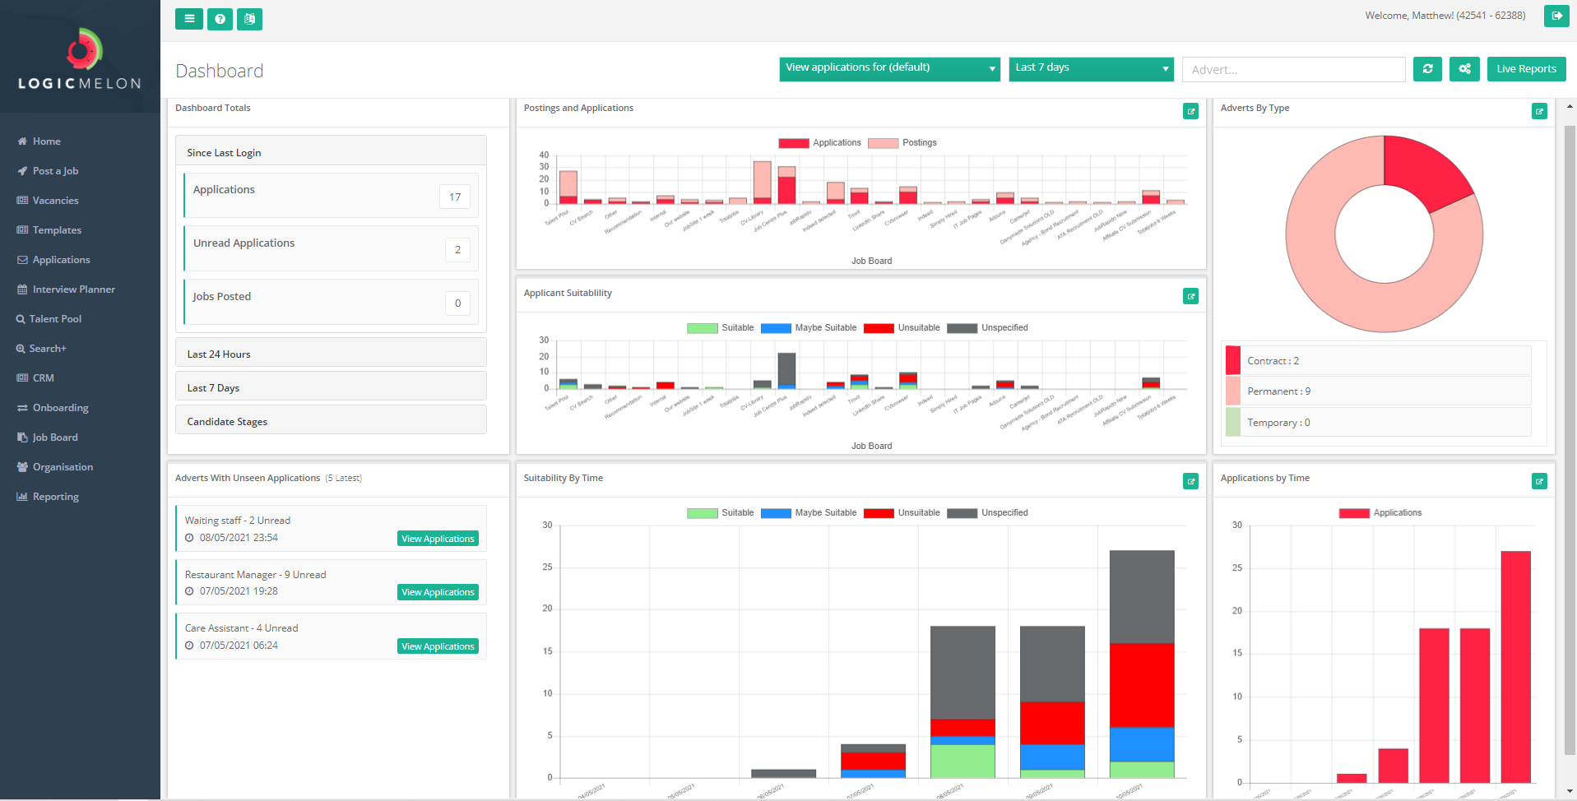
Task: Toggle Unspecified legend in Applicant Suitability chart
Action: 987,328
